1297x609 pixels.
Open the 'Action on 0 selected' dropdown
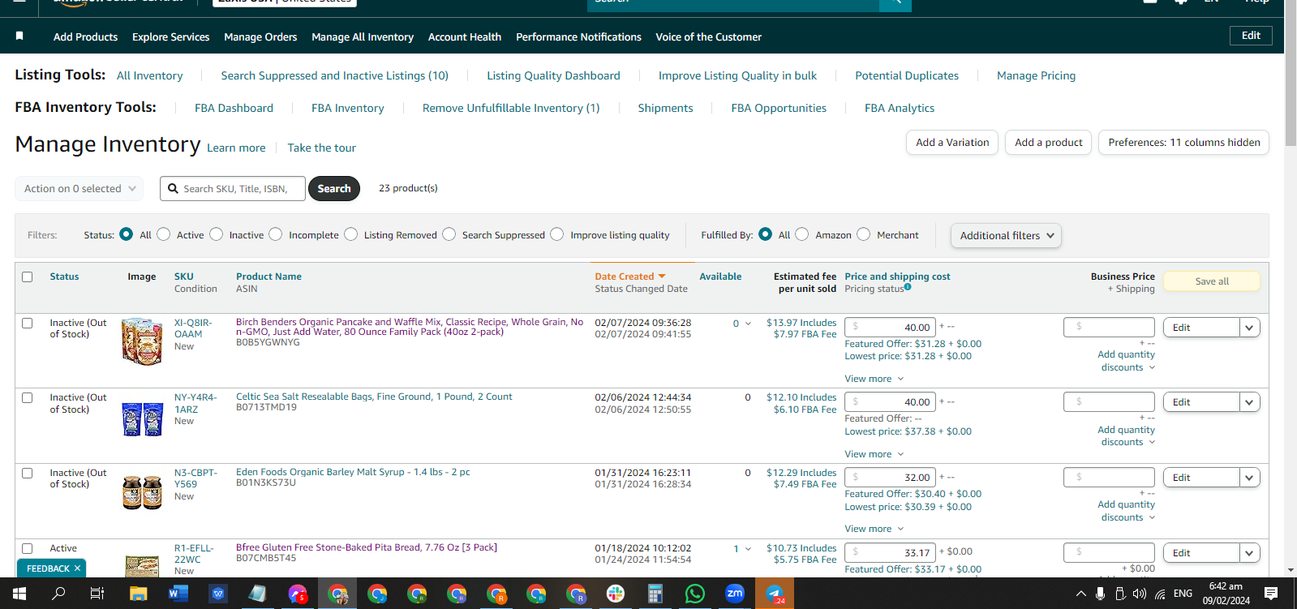79,189
